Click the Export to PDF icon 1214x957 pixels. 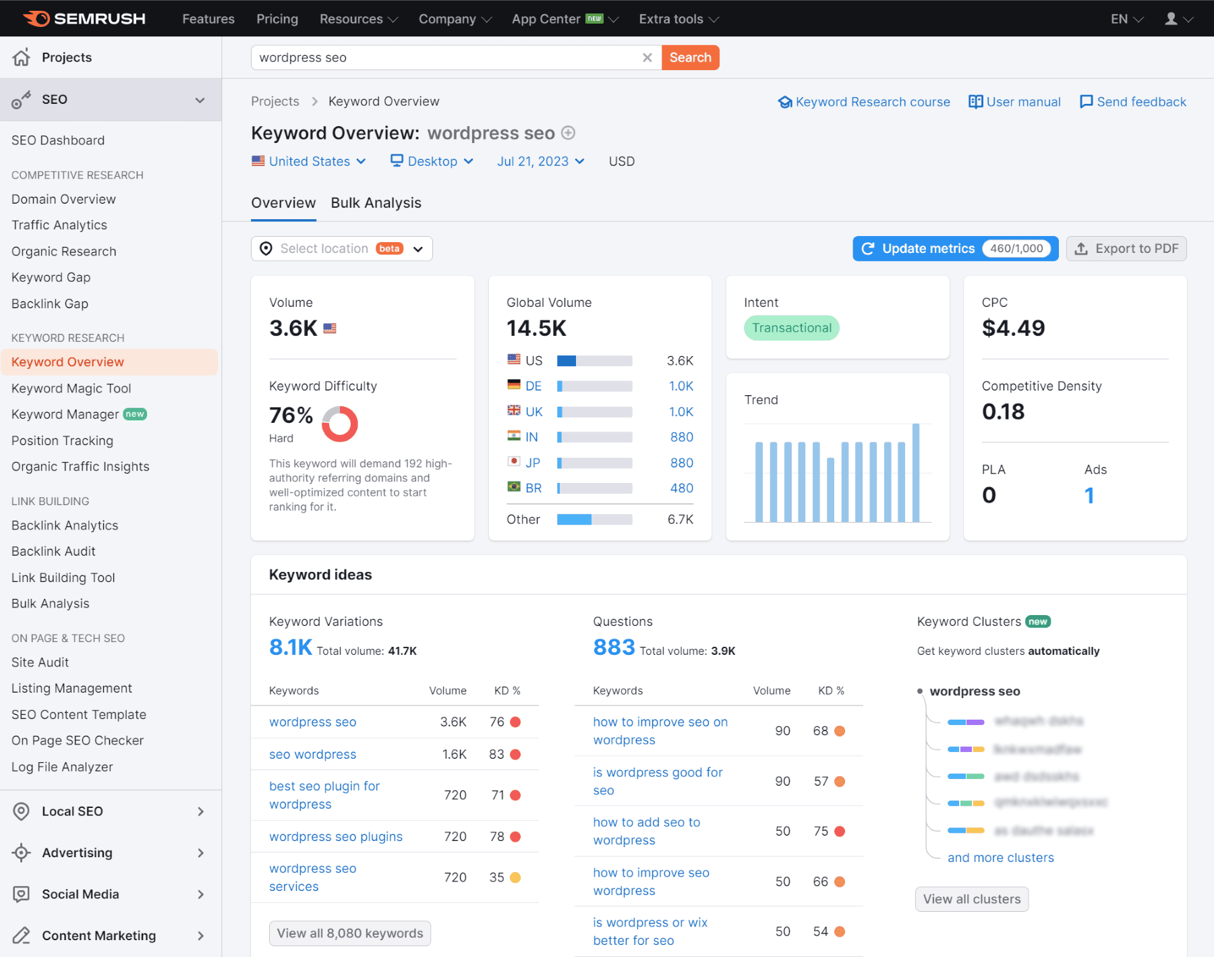coord(1081,248)
